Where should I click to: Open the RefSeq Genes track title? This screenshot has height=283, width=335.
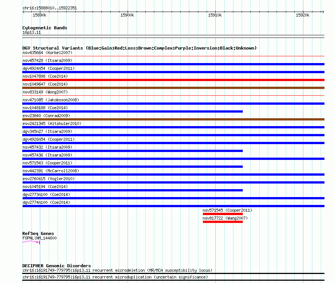(x=38, y=233)
